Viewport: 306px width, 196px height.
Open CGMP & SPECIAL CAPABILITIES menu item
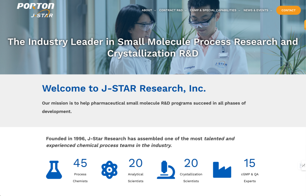click(213, 10)
